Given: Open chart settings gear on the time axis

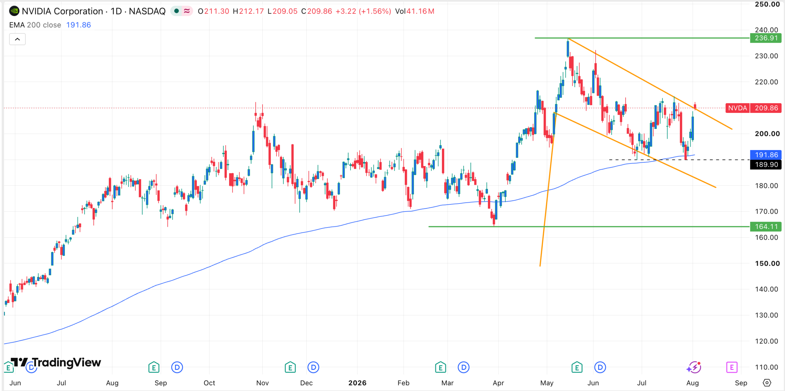Looking at the screenshot, I should [x=767, y=383].
